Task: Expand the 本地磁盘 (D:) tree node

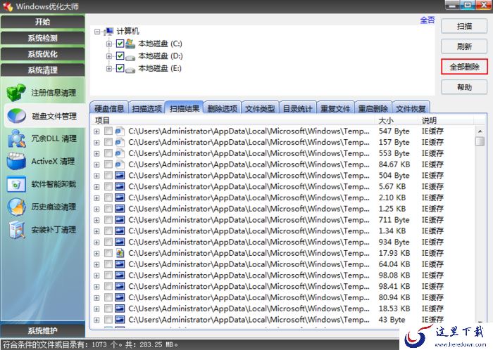Action: pos(108,56)
